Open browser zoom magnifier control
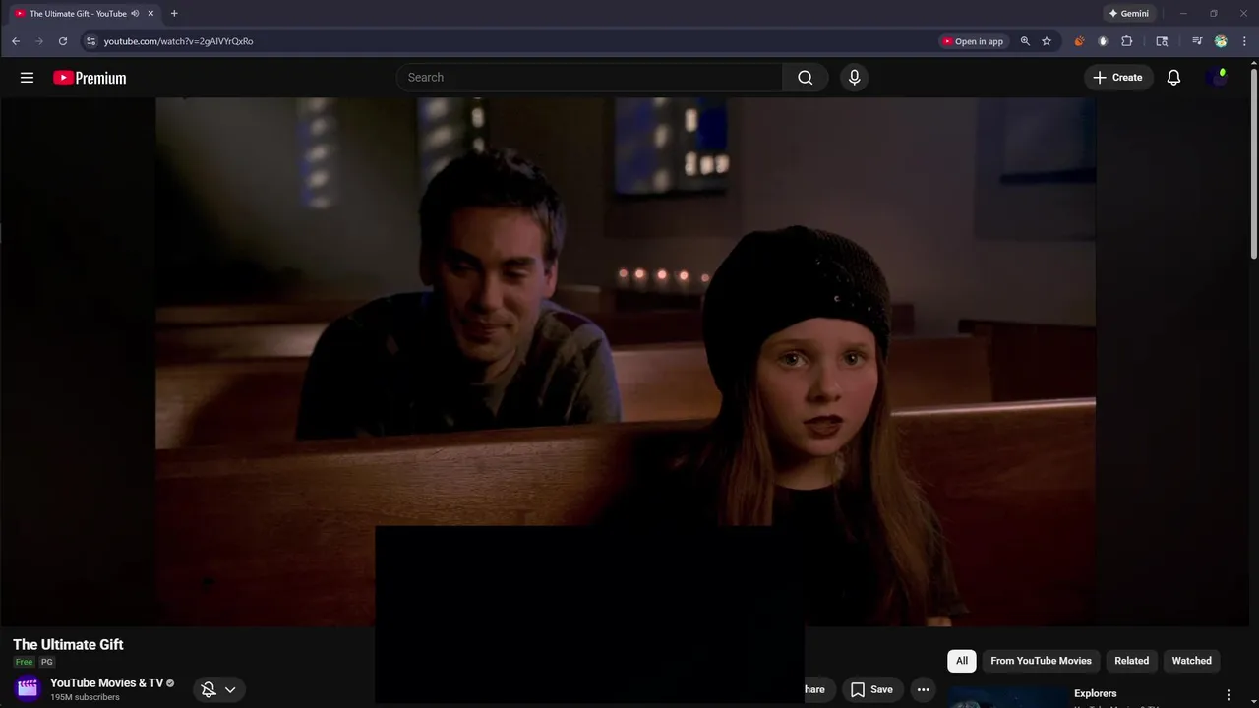Image resolution: width=1259 pixels, height=708 pixels. pos(1025,41)
